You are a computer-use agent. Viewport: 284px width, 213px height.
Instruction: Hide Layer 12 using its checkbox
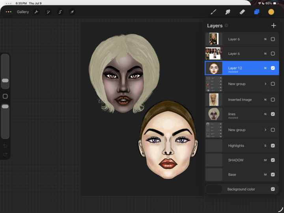point(273,68)
